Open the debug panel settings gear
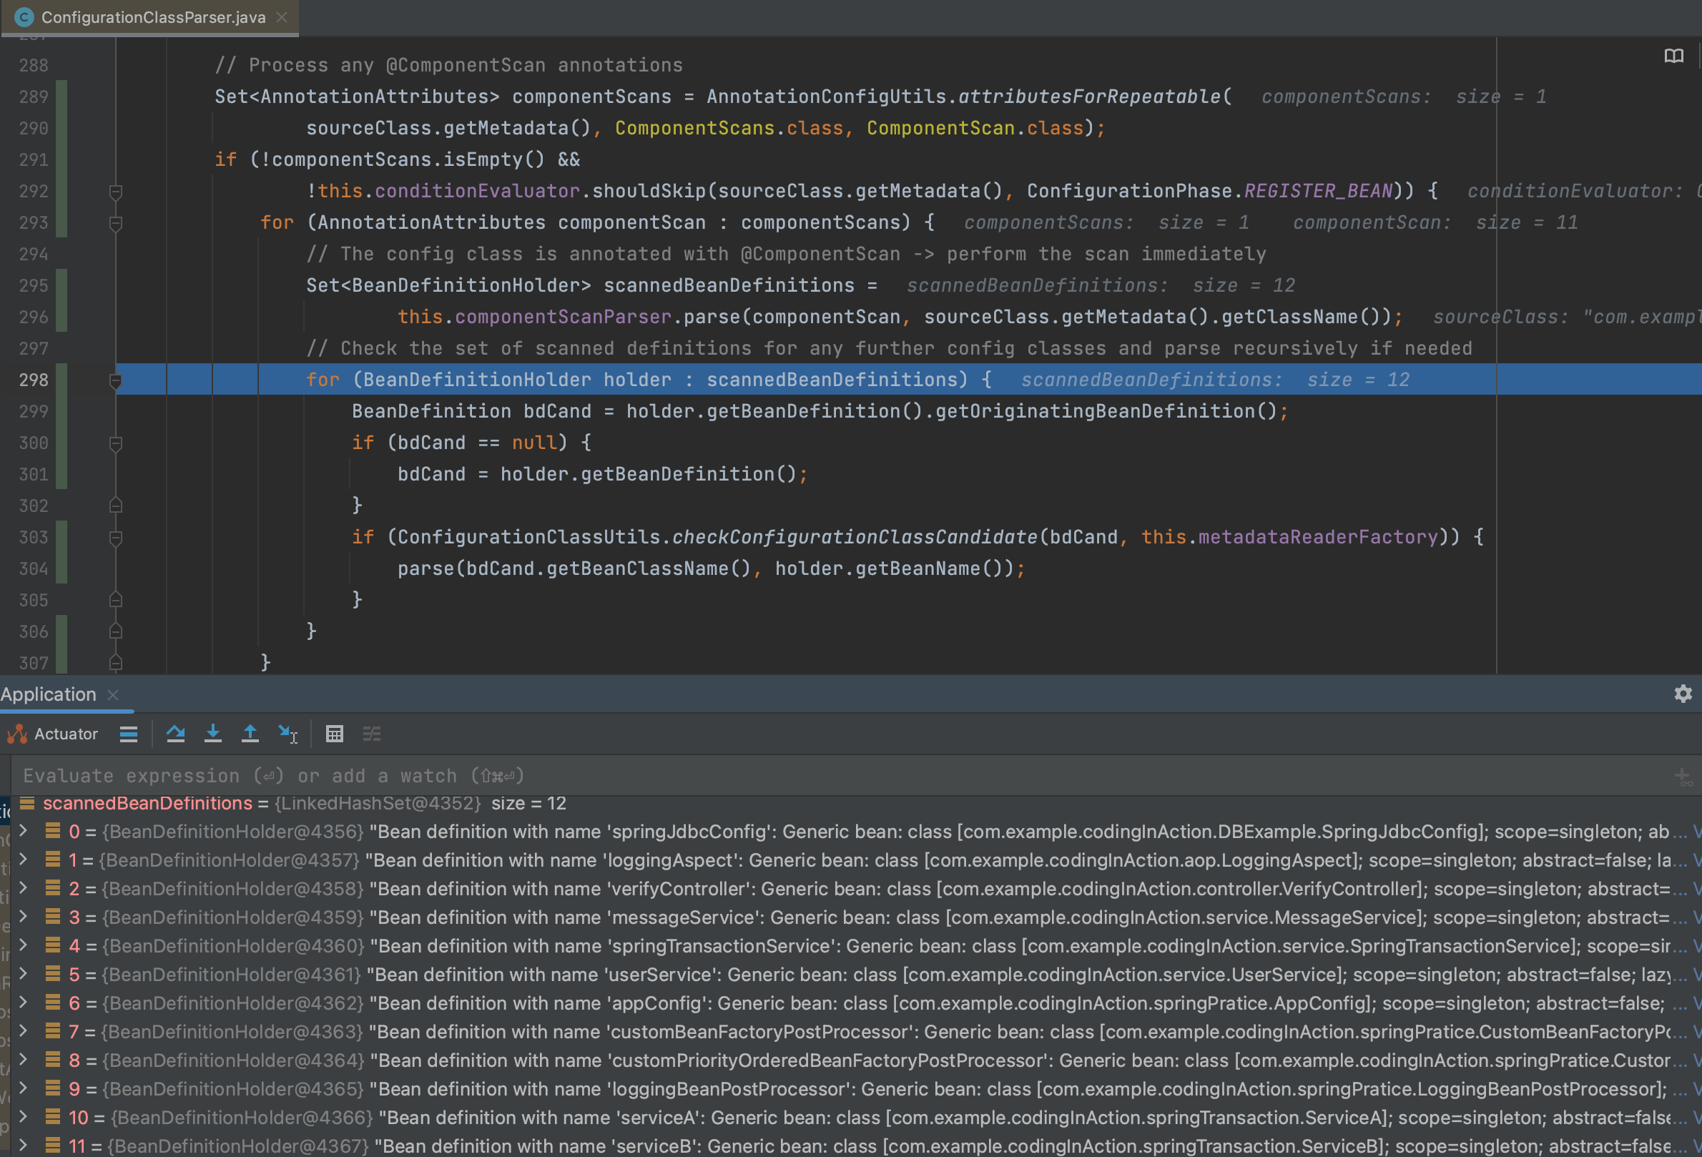 point(1683,694)
